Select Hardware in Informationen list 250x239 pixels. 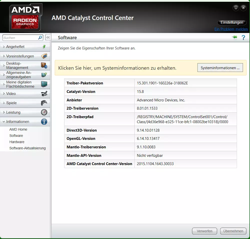[x=17, y=142]
